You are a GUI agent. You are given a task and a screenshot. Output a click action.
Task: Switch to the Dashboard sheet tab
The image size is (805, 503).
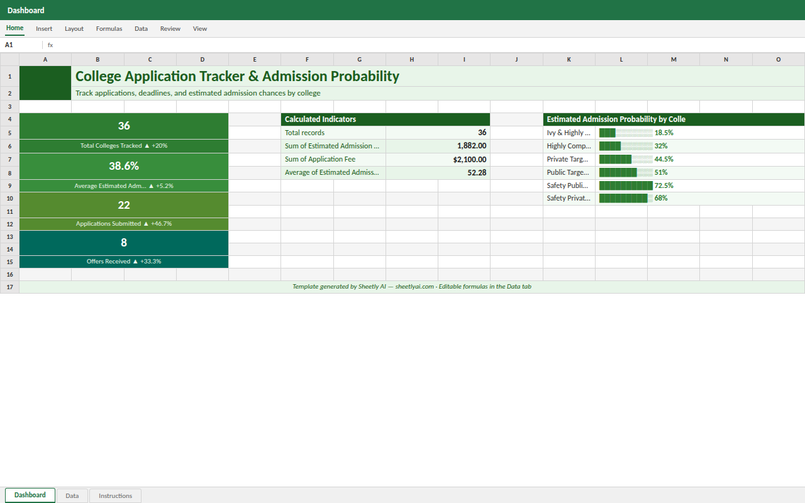point(30,495)
